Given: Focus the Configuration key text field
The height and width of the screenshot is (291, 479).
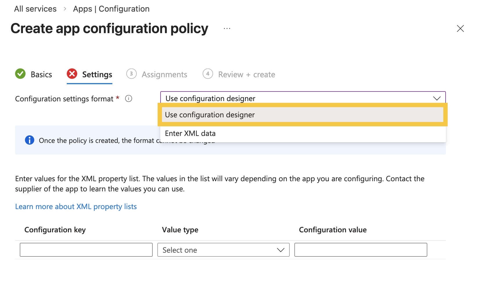Looking at the screenshot, I should coord(86,250).
